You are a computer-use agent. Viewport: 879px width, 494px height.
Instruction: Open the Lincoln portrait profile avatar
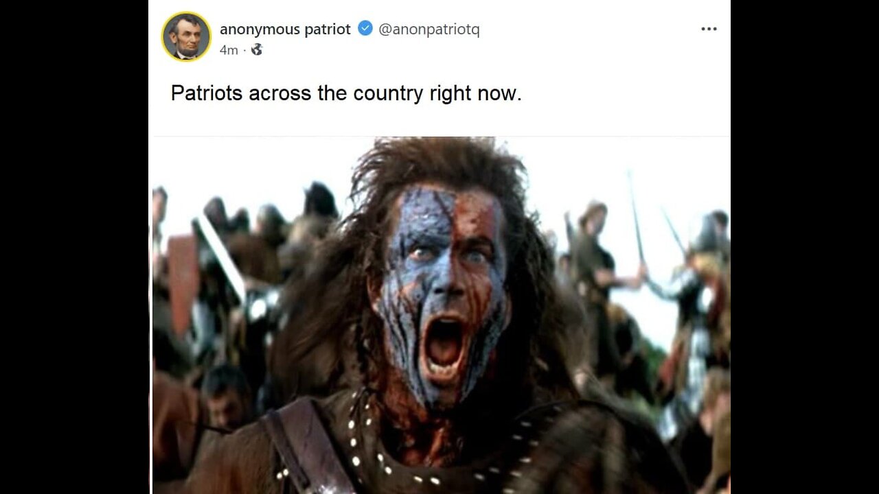pyautogui.click(x=186, y=36)
